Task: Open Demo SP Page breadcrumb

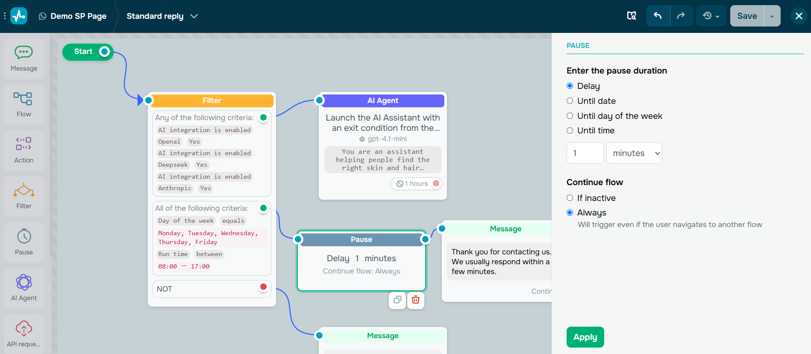Action: [x=79, y=16]
